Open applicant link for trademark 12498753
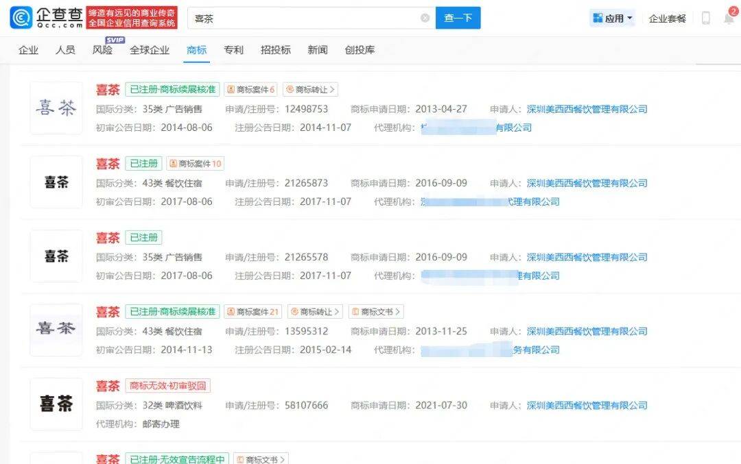The width and height of the screenshot is (741, 464). (x=587, y=109)
